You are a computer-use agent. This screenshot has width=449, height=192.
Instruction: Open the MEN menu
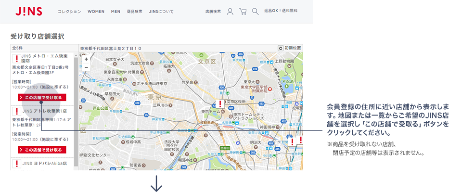point(115,12)
